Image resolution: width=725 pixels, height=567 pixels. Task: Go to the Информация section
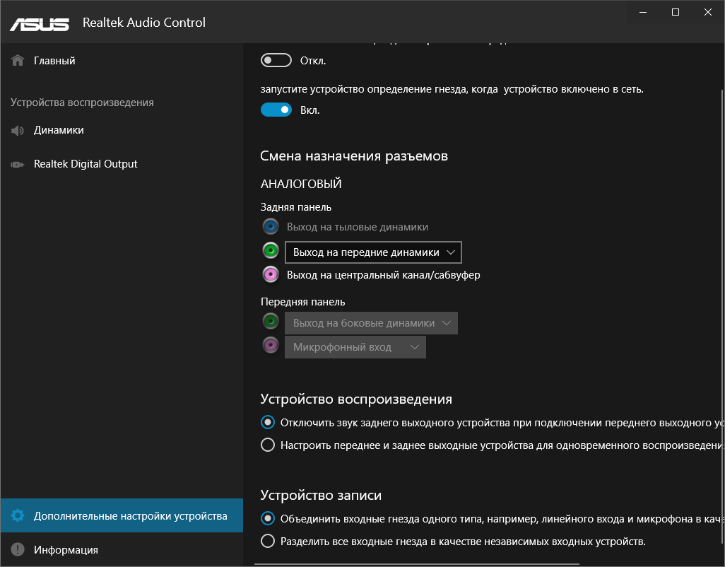(x=66, y=549)
